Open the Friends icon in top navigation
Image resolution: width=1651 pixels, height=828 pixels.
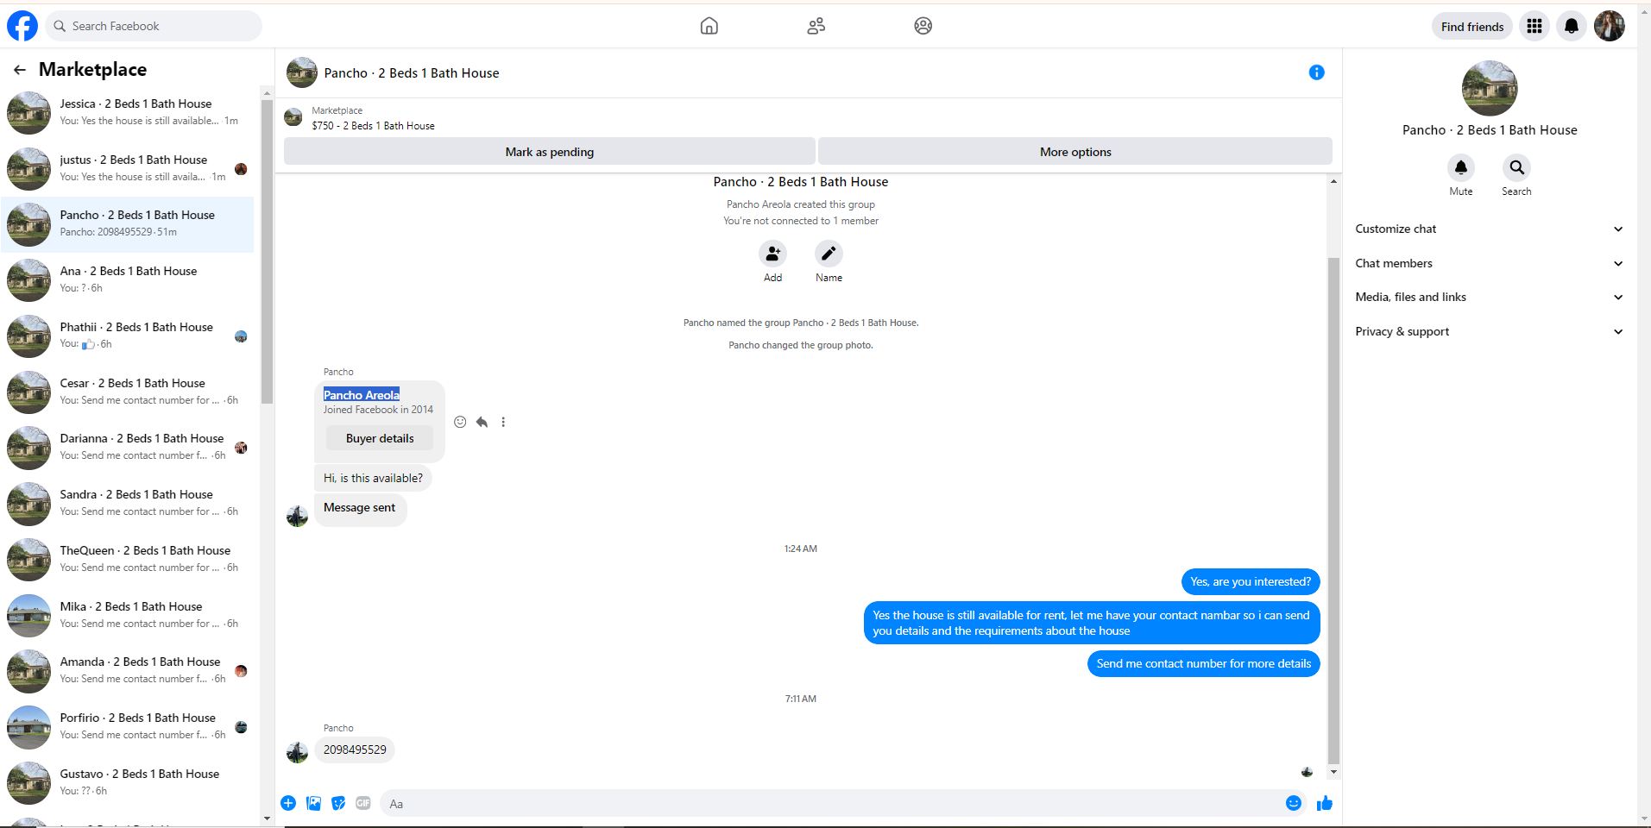click(x=816, y=26)
